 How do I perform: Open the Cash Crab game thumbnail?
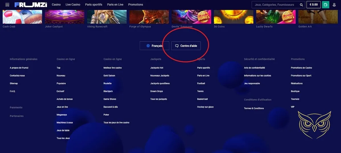23,17
